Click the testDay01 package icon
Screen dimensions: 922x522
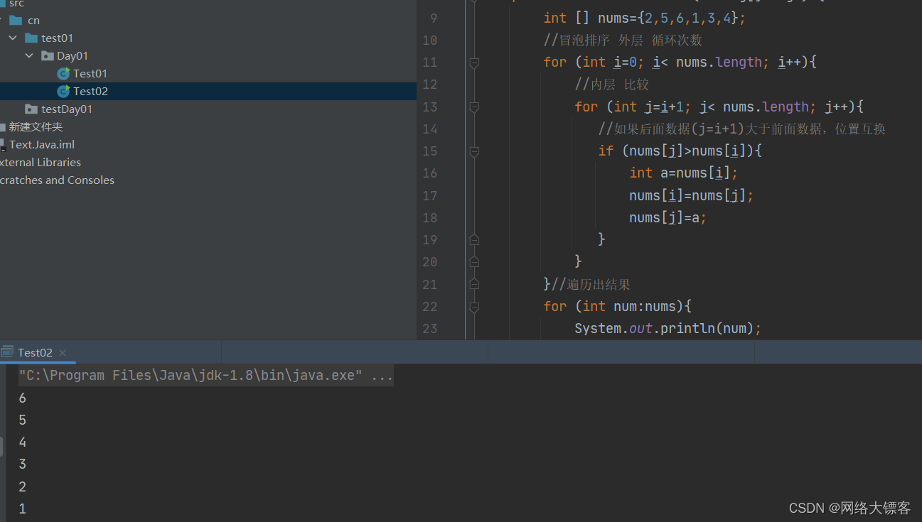[31, 109]
